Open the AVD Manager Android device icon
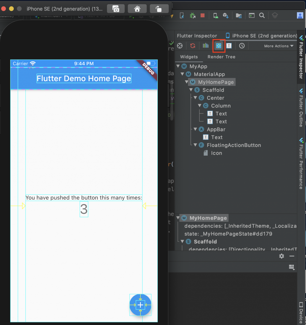 pos(215,16)
